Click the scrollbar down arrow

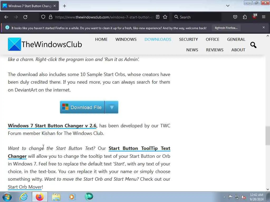(x=268, y=189)
